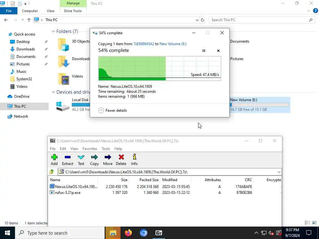Run the Test tool in 7-Zip
The image size is (319, 239).
(x=81, y=157)
